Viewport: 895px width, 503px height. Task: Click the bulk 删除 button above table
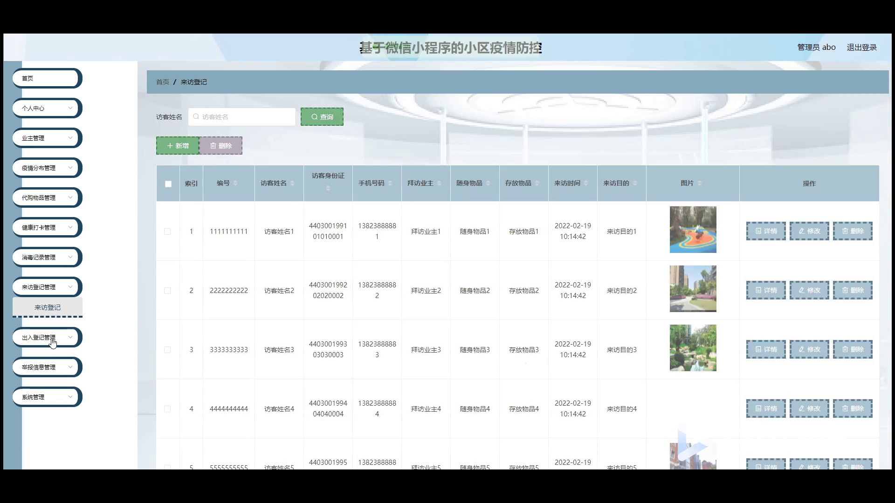(x=220, y=146)
